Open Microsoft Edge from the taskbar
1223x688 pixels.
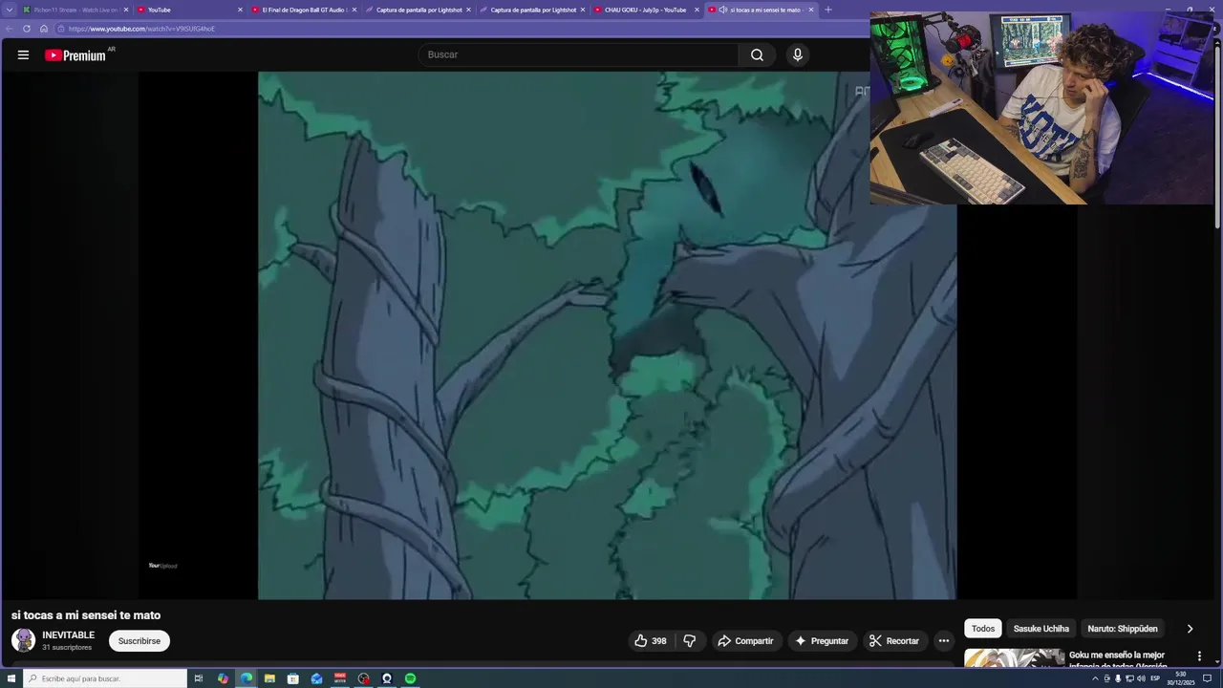click(x=247, y=678)
